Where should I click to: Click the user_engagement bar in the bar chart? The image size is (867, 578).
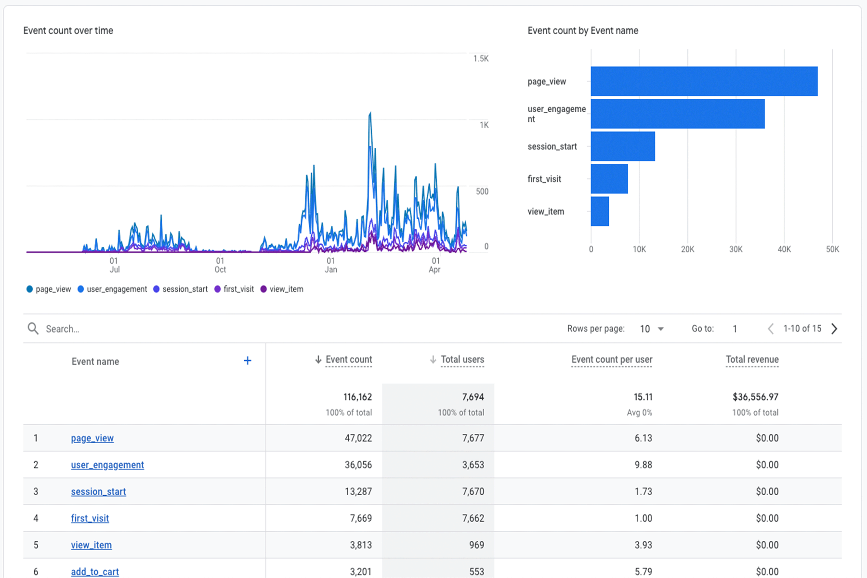click(x=678, y=114)
